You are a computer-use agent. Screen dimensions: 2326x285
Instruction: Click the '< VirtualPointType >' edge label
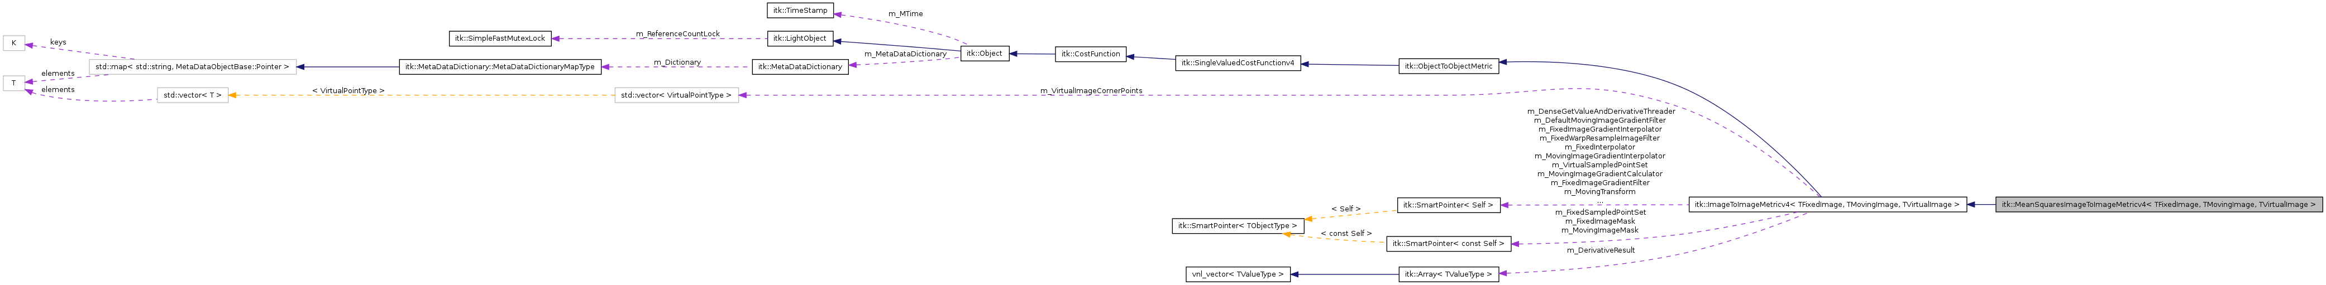click(x=347, y=91)
